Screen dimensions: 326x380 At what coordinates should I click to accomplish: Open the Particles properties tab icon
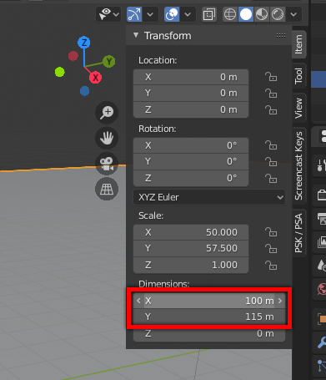point(321,365)
